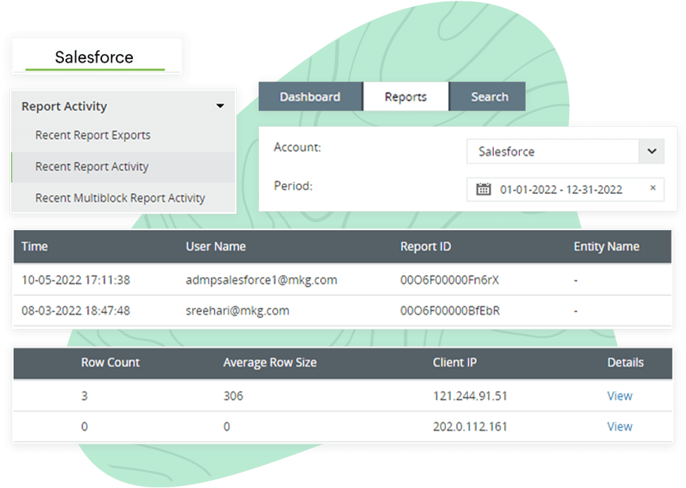686x488 pixels.
Task: Click the Account: label
Action: [297, 147]
